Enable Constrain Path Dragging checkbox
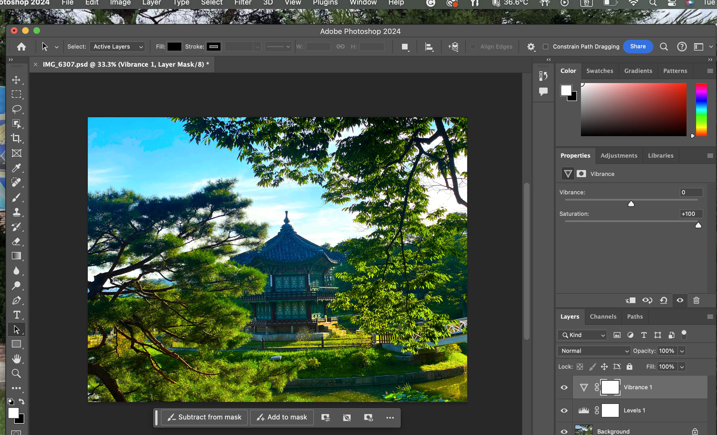 pos(546,47)
